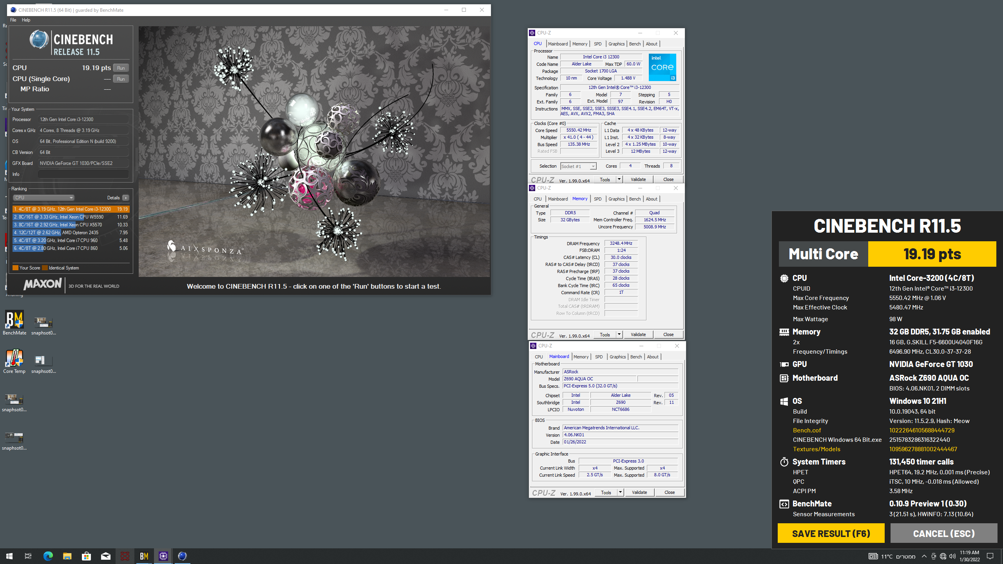Click Validate in the CPU-Z CPU window
Screen dimensions: 1003x564
coord(638,179)
